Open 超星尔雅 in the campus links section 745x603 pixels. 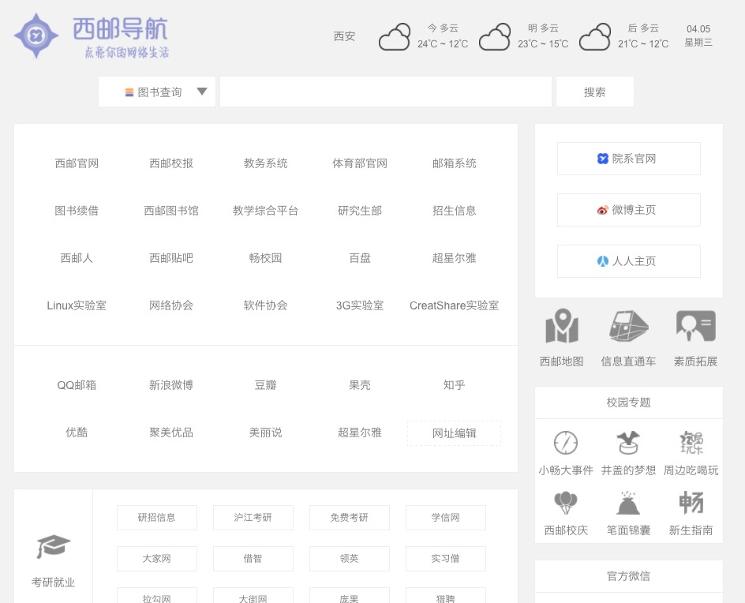click(x=455, y=258)
